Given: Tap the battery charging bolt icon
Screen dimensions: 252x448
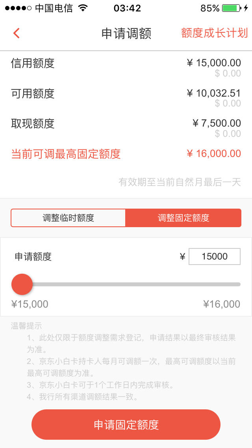Looking at the screenshot, I should [246, 8].
